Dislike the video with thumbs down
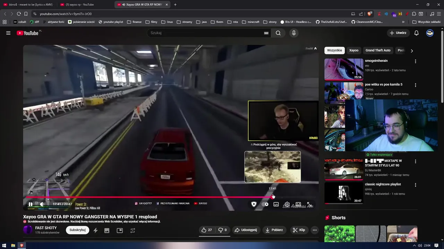Screen dimensions: 444x249 [x=222, y=230]
